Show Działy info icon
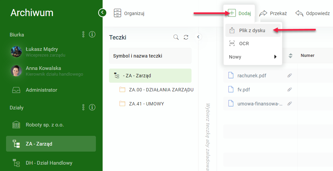The height and width of the screenshot is (171, 333). (x=92, y=107)
